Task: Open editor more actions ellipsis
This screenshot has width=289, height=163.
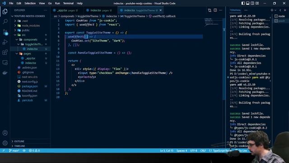Action: point(221,10)
